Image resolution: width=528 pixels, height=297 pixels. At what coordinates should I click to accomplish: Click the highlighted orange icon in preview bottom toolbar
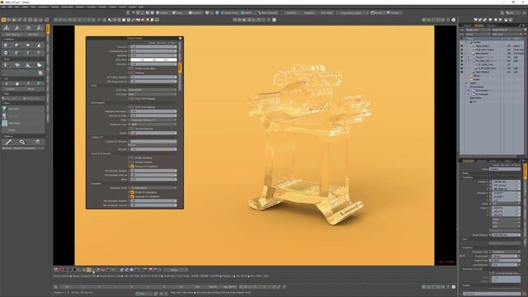tap(89, 270)
